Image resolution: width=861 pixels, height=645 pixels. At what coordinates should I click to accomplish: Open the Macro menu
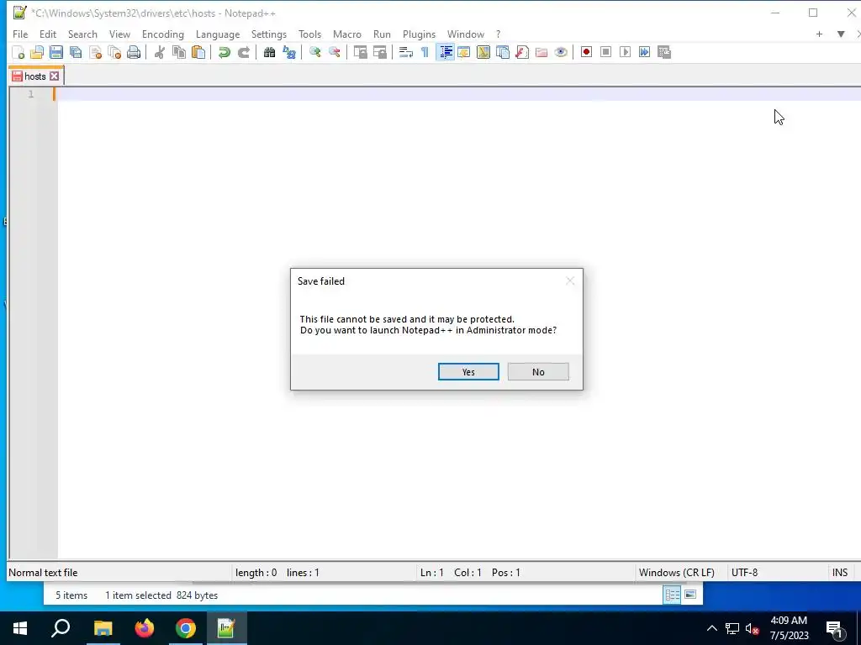tap(347, 34)
